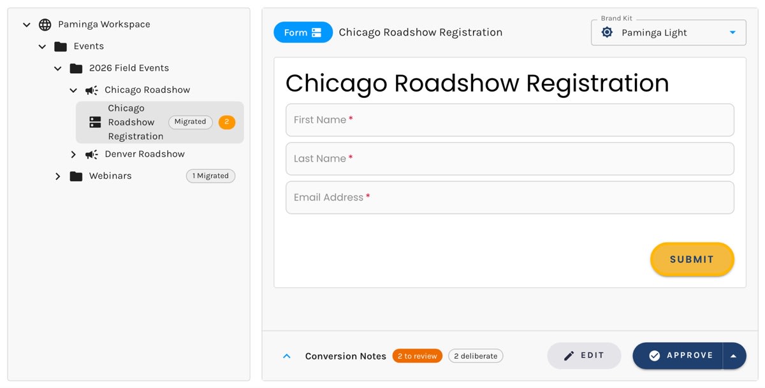Viewport: 765px width, 388px height.
Task: Click the Chicago Roadshow megaphone icon
Action: pyautogui.click(x=92, y=90)
